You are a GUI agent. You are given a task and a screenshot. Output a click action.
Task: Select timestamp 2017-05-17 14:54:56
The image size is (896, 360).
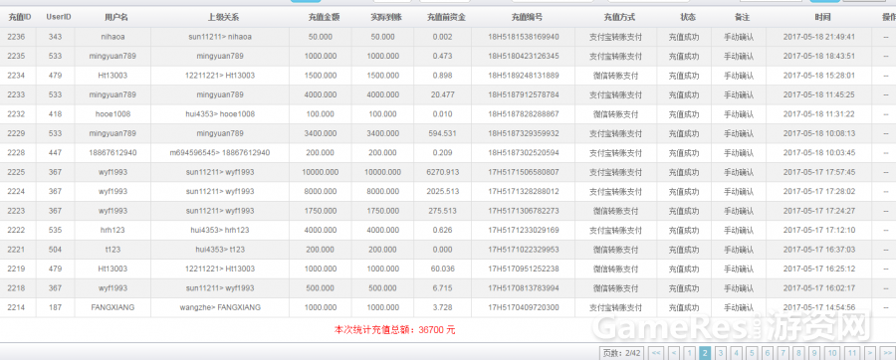pyautogui.click(x=819, y=308)
